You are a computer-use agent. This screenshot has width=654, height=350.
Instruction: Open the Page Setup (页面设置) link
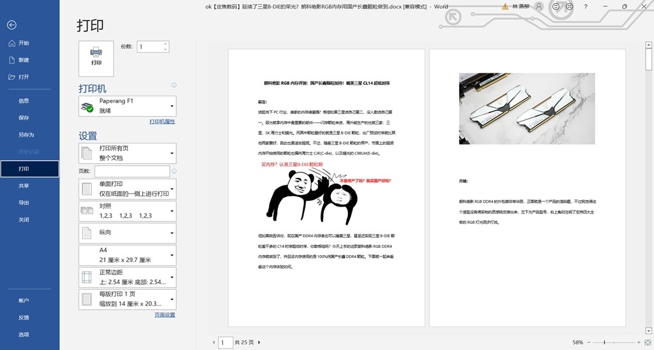[x=165, y=315]
